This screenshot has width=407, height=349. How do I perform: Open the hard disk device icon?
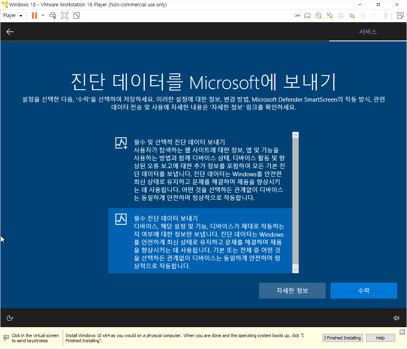(307, 15)
